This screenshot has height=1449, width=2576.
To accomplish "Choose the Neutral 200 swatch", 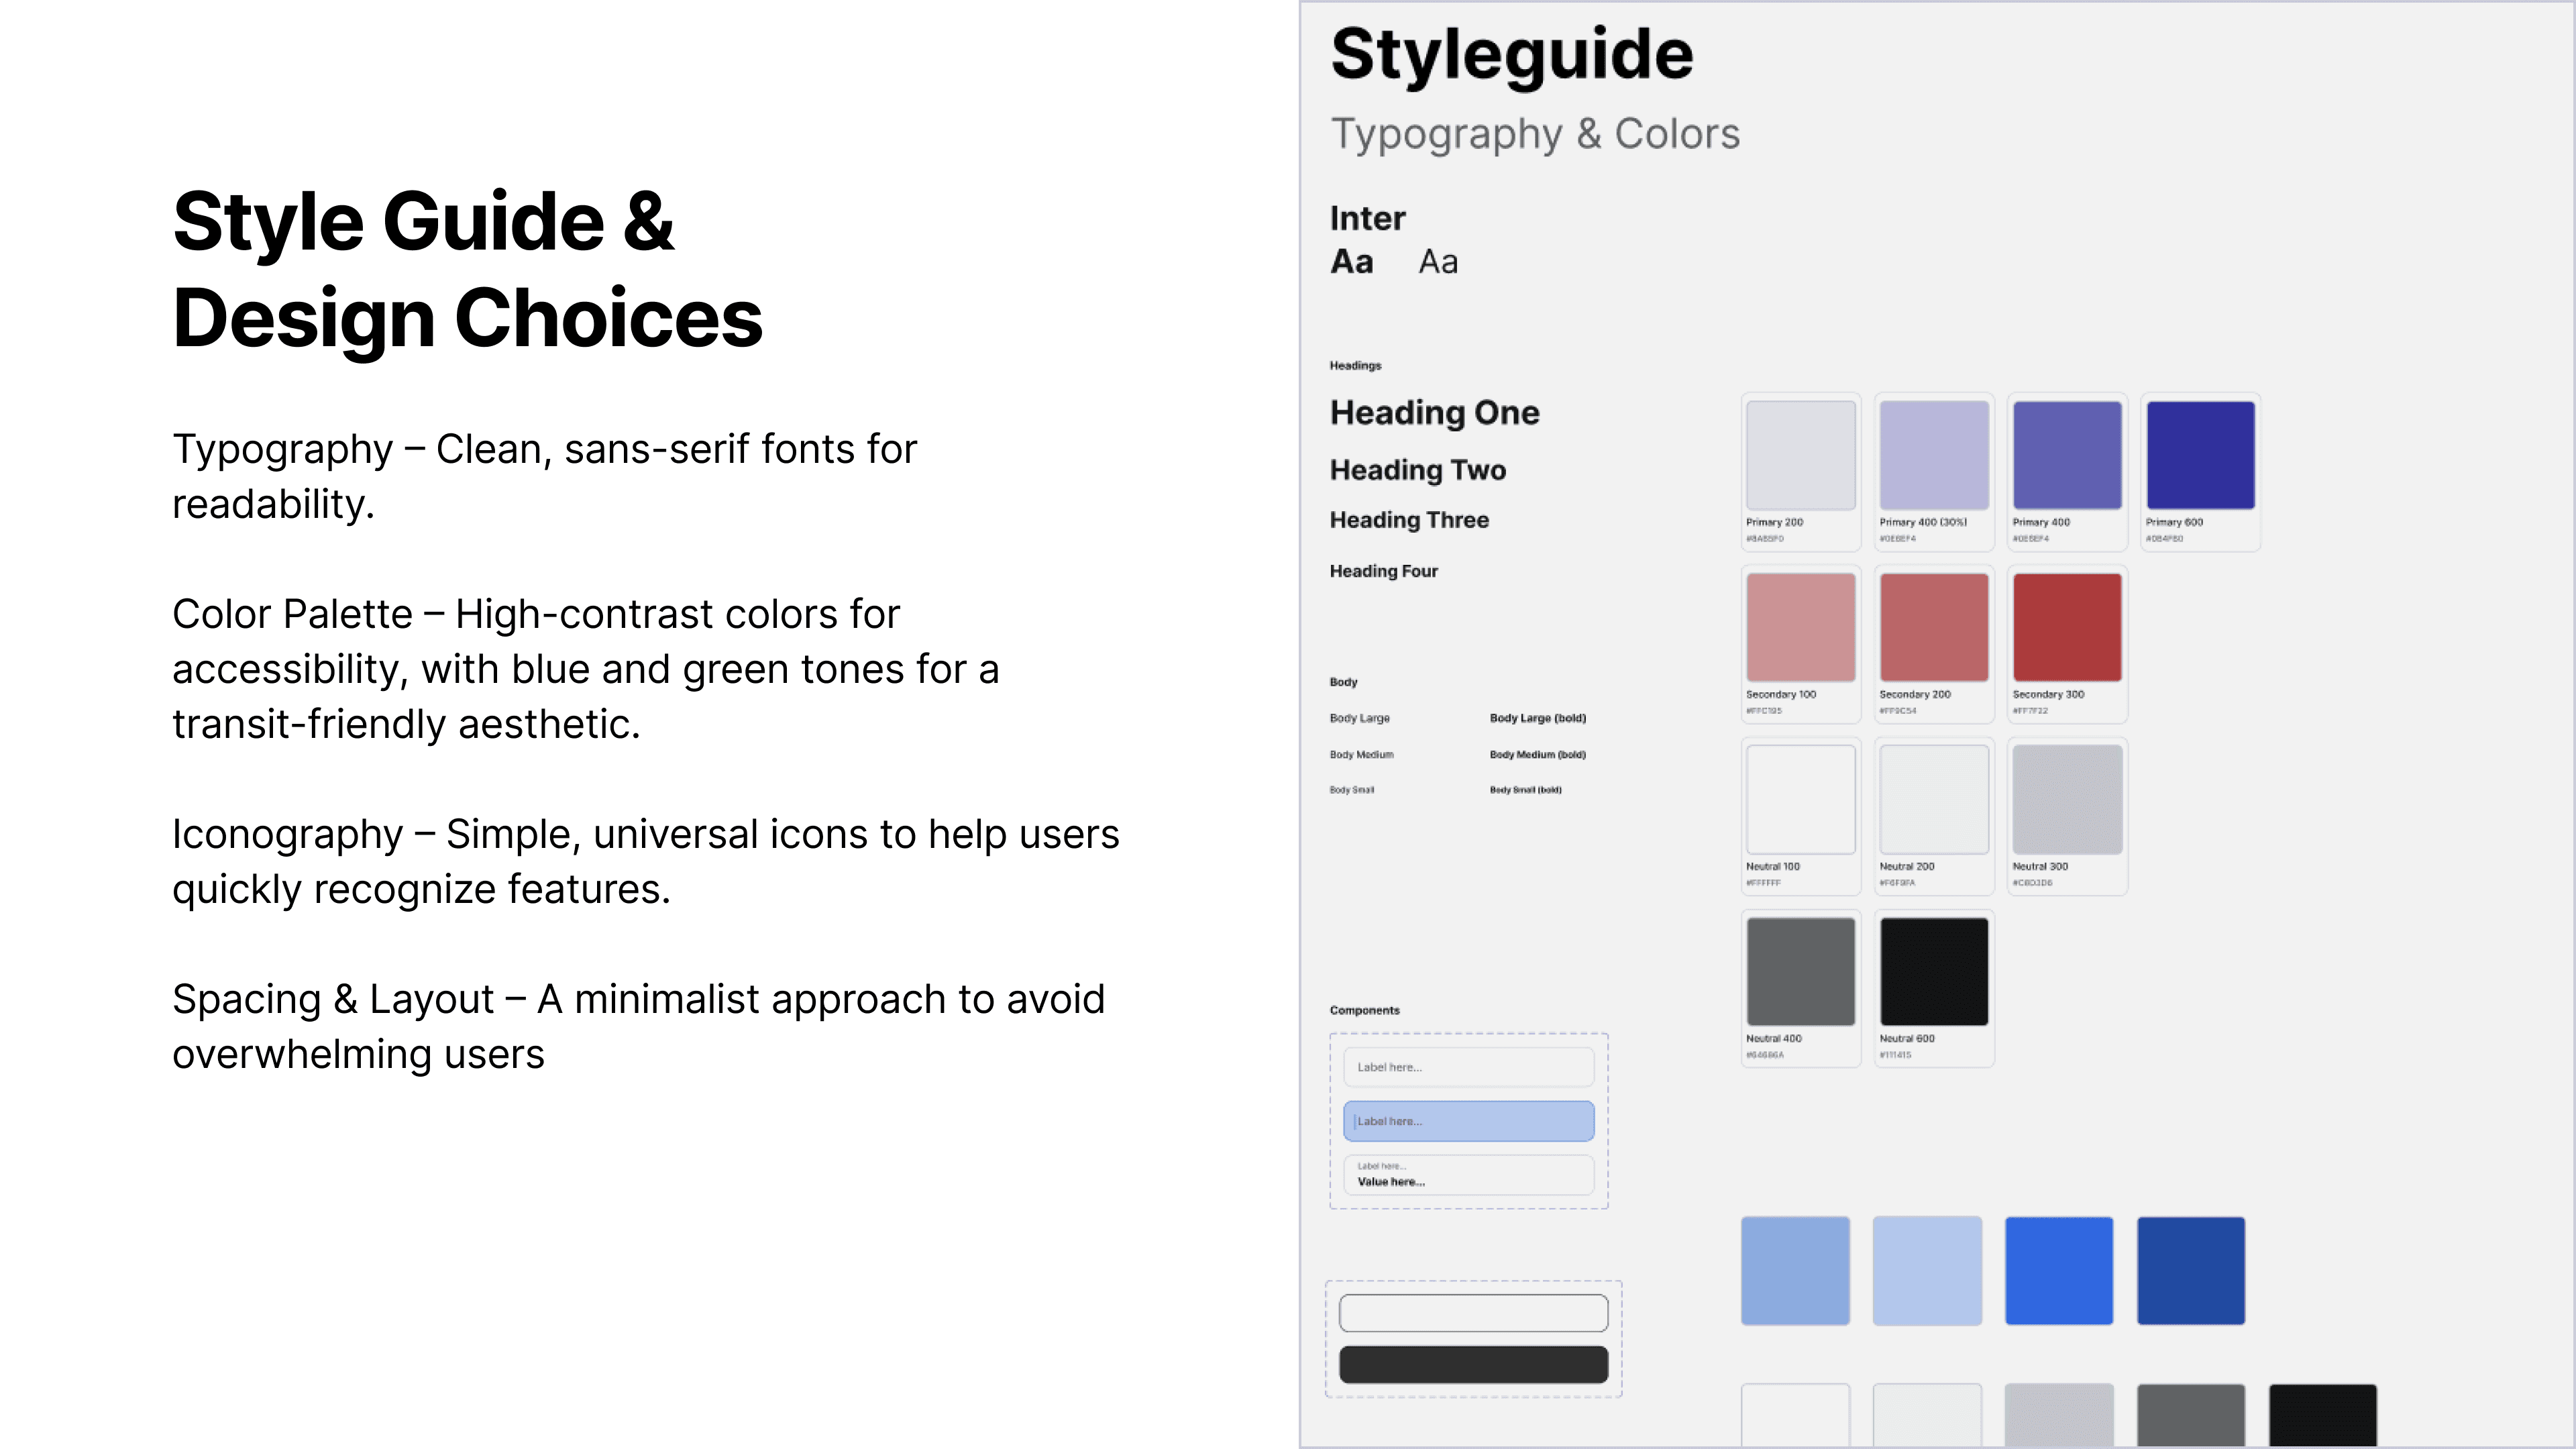I will tap(1934, 799).
